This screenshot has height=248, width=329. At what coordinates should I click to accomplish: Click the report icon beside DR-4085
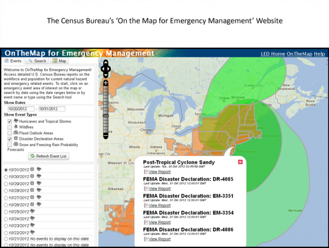(146, 188)
